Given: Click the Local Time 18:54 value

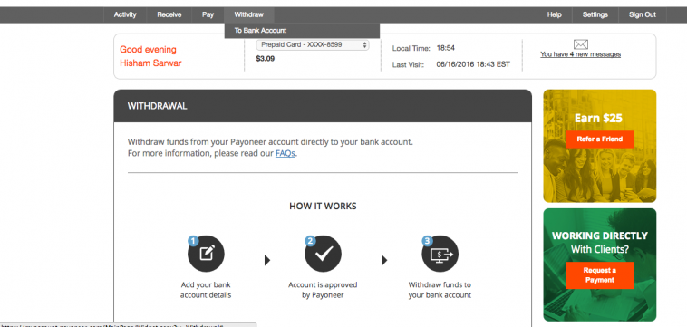Looking at the screenshot, I should 446,48.
